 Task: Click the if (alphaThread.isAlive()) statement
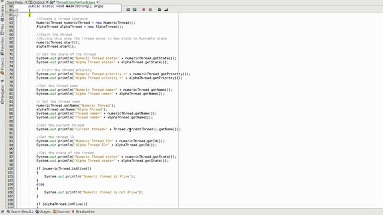[x=62, y=204]
